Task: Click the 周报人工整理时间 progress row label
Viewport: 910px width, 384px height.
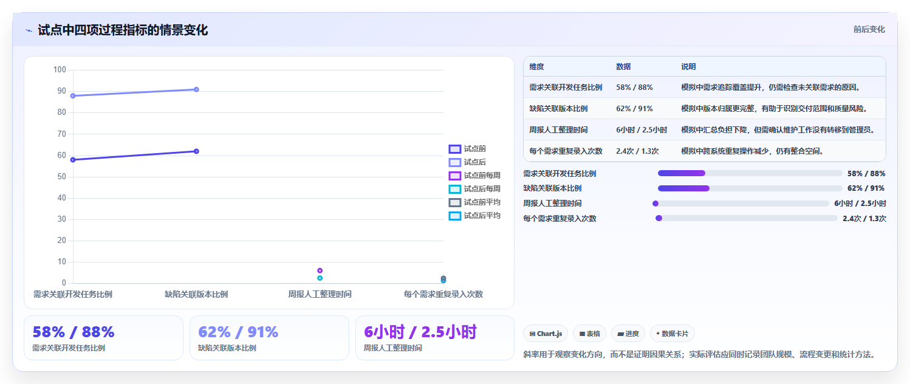Action: [x=552, y=204]
